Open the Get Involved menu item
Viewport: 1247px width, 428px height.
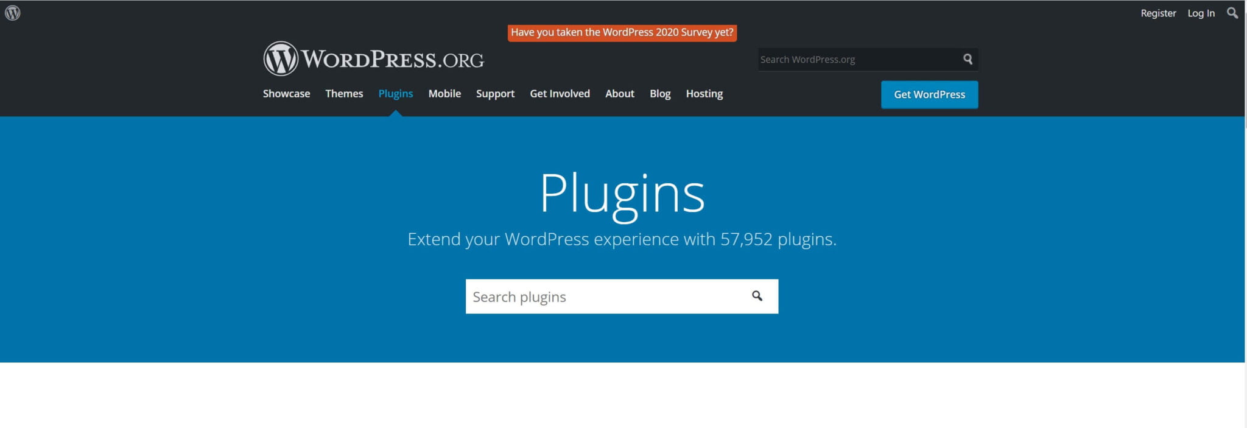[x=560, y=94]
